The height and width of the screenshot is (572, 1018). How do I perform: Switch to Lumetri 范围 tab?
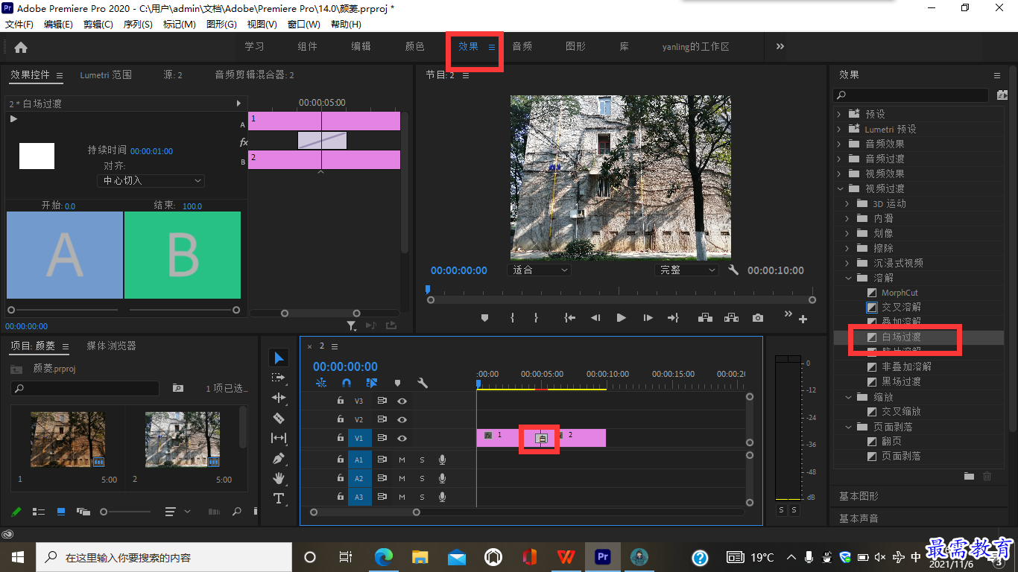[x=106, y=74]
